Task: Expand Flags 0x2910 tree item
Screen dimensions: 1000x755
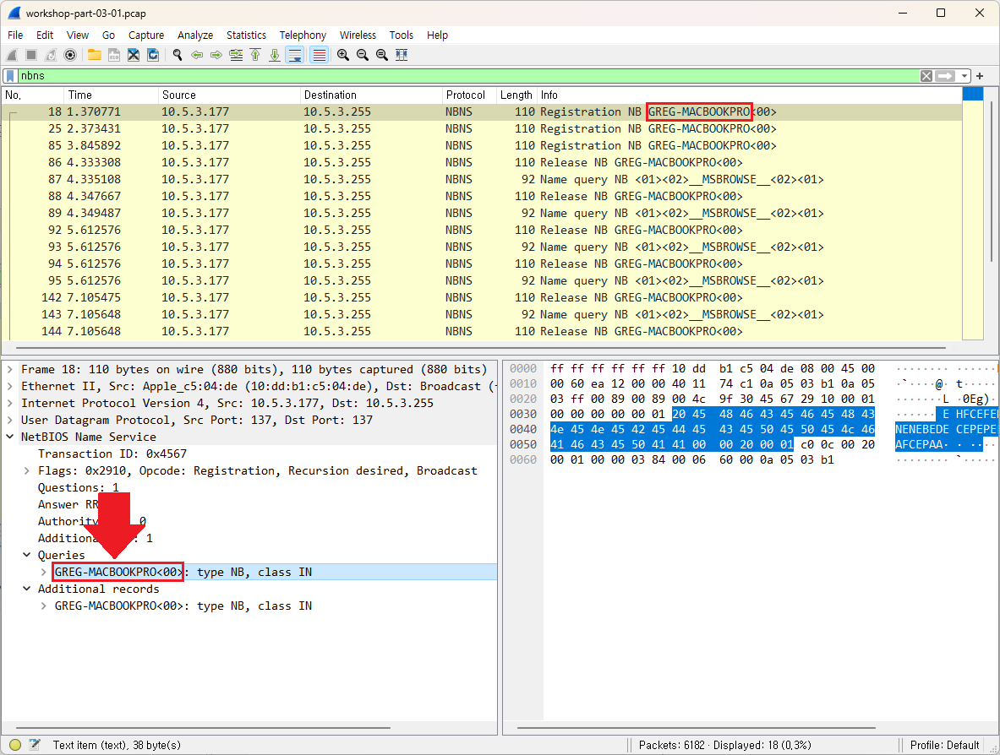Action: pyautogui.click(x=27, y=471)
